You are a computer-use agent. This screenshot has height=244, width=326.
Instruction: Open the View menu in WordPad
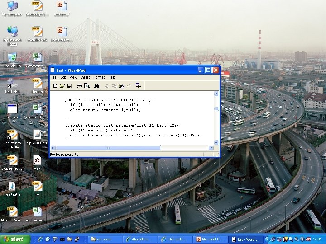pyautogui.click(x=73, y=77)
